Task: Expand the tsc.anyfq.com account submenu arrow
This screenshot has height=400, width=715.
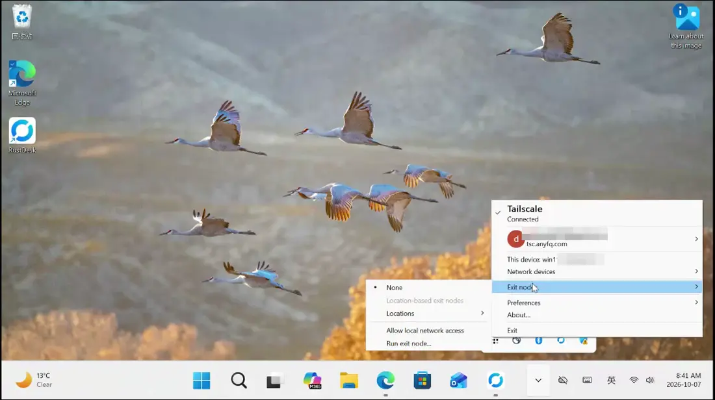Action: point(696,239)
